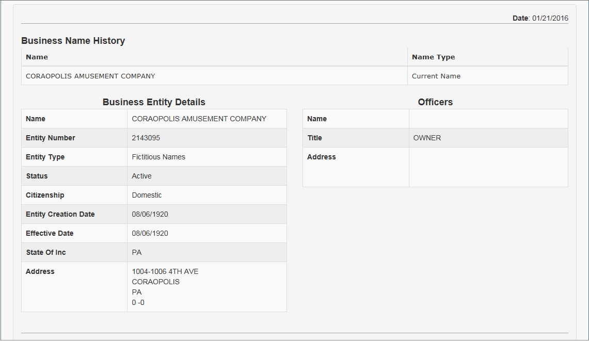Viewport: 589px width, 341px height.
Task: Click the Entity Type label
Action: pos(45,157)
